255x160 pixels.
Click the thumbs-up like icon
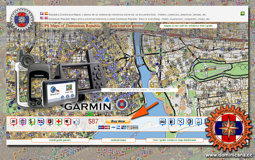(76, 122)
